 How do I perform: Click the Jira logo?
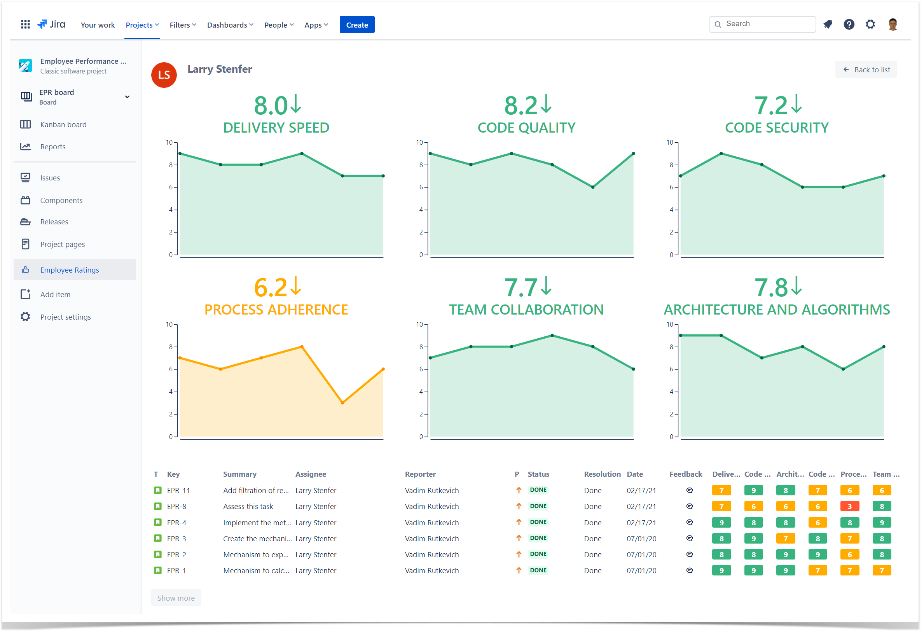[52, 24]
